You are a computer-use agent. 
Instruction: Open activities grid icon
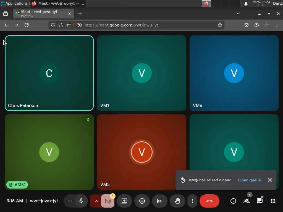[x=273, y=201]
